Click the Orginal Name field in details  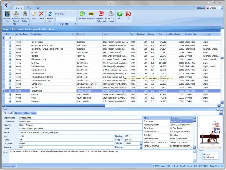pos(81,118)
